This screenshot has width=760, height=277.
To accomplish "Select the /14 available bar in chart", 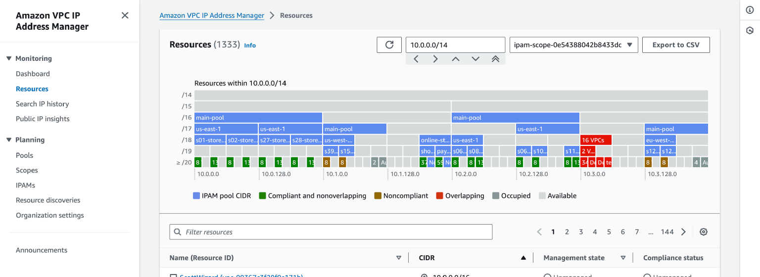I will click(451, 95).
